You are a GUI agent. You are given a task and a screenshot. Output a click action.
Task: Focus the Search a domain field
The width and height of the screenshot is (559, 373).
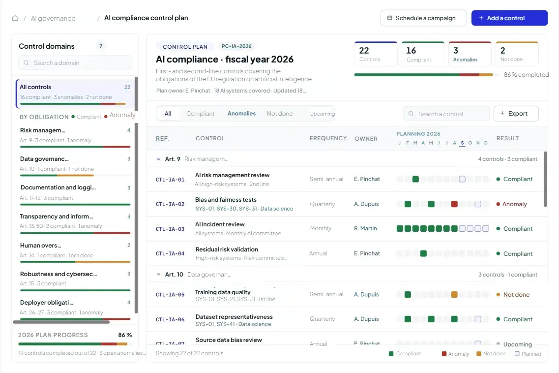pyautogui.click(x=75, y=63)
